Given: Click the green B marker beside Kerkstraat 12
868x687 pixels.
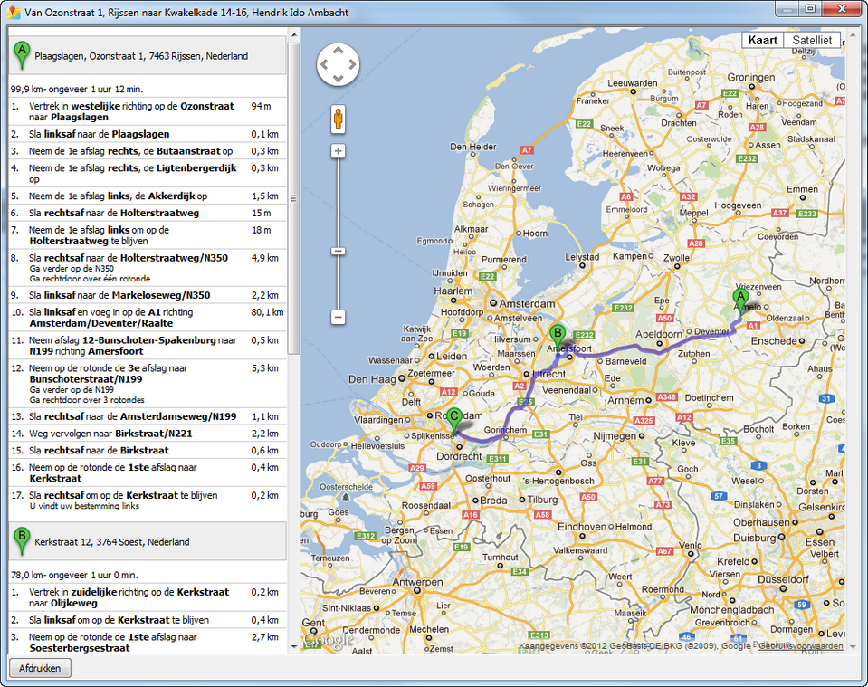Looking at the screenshot, I should click(22, 541).
